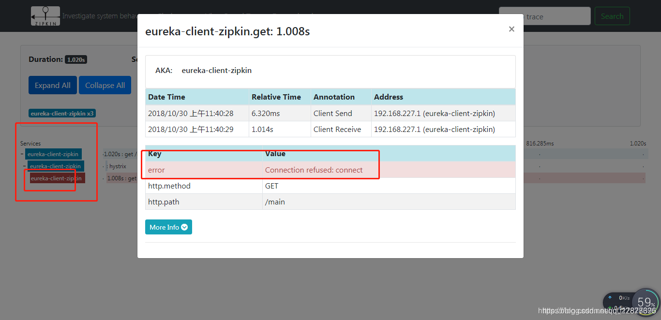This screenshot has height=320, width=661.
Task: Click the Relative Time column header
Action: [x=280, y=97]
